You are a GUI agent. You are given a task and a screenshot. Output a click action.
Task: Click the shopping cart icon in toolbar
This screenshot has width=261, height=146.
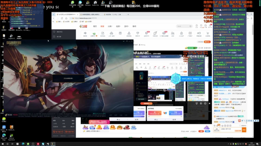(208, 34)
